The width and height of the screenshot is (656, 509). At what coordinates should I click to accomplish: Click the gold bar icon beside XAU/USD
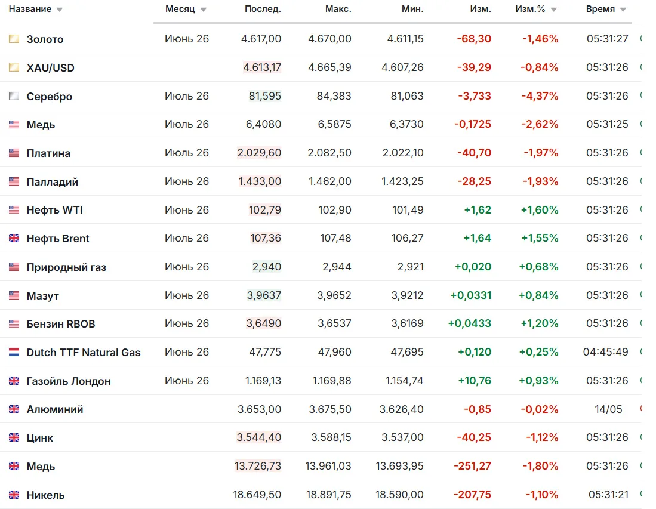[x=14, y=67]
